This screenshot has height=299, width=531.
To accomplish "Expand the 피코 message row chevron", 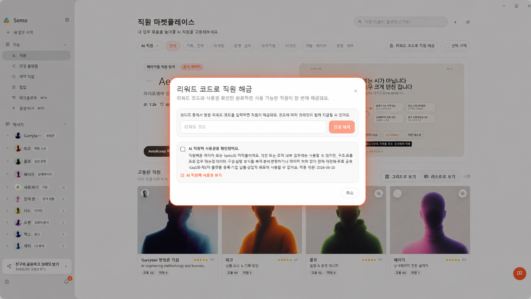I will coord(7,148).
